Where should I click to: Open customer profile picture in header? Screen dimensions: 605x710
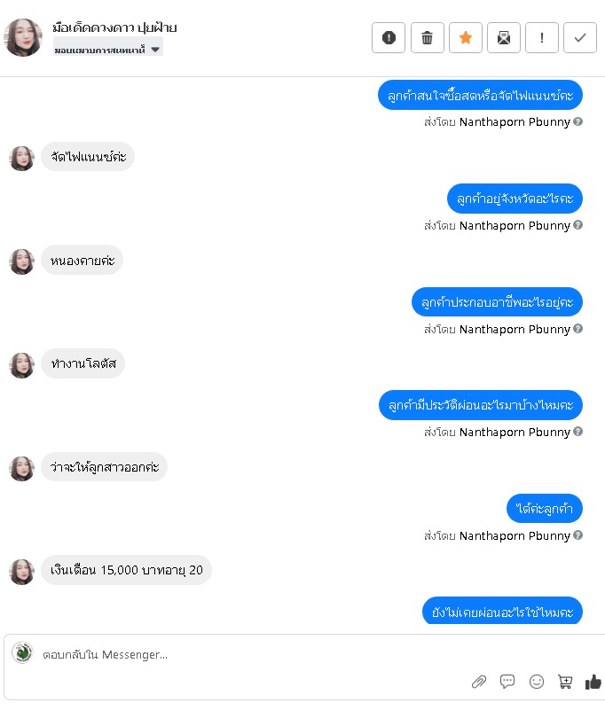point(23,37)
